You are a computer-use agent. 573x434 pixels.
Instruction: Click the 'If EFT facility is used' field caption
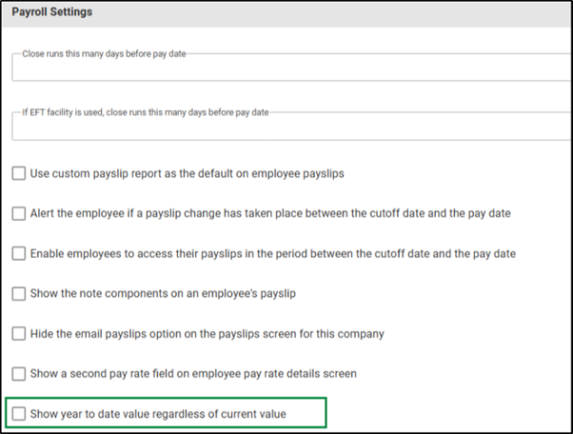point(146,112)
